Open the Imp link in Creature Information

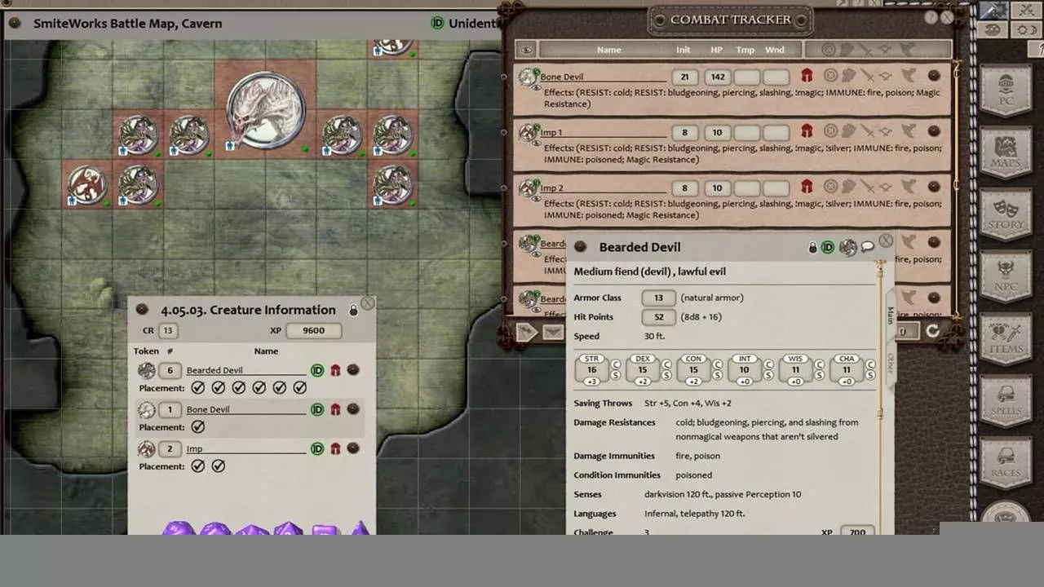pos(353,448)
